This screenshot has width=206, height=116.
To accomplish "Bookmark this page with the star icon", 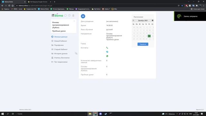I will (182, 6).
